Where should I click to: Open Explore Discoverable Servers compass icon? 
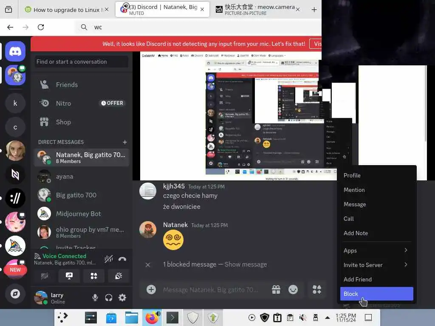(x=15, y=294)
